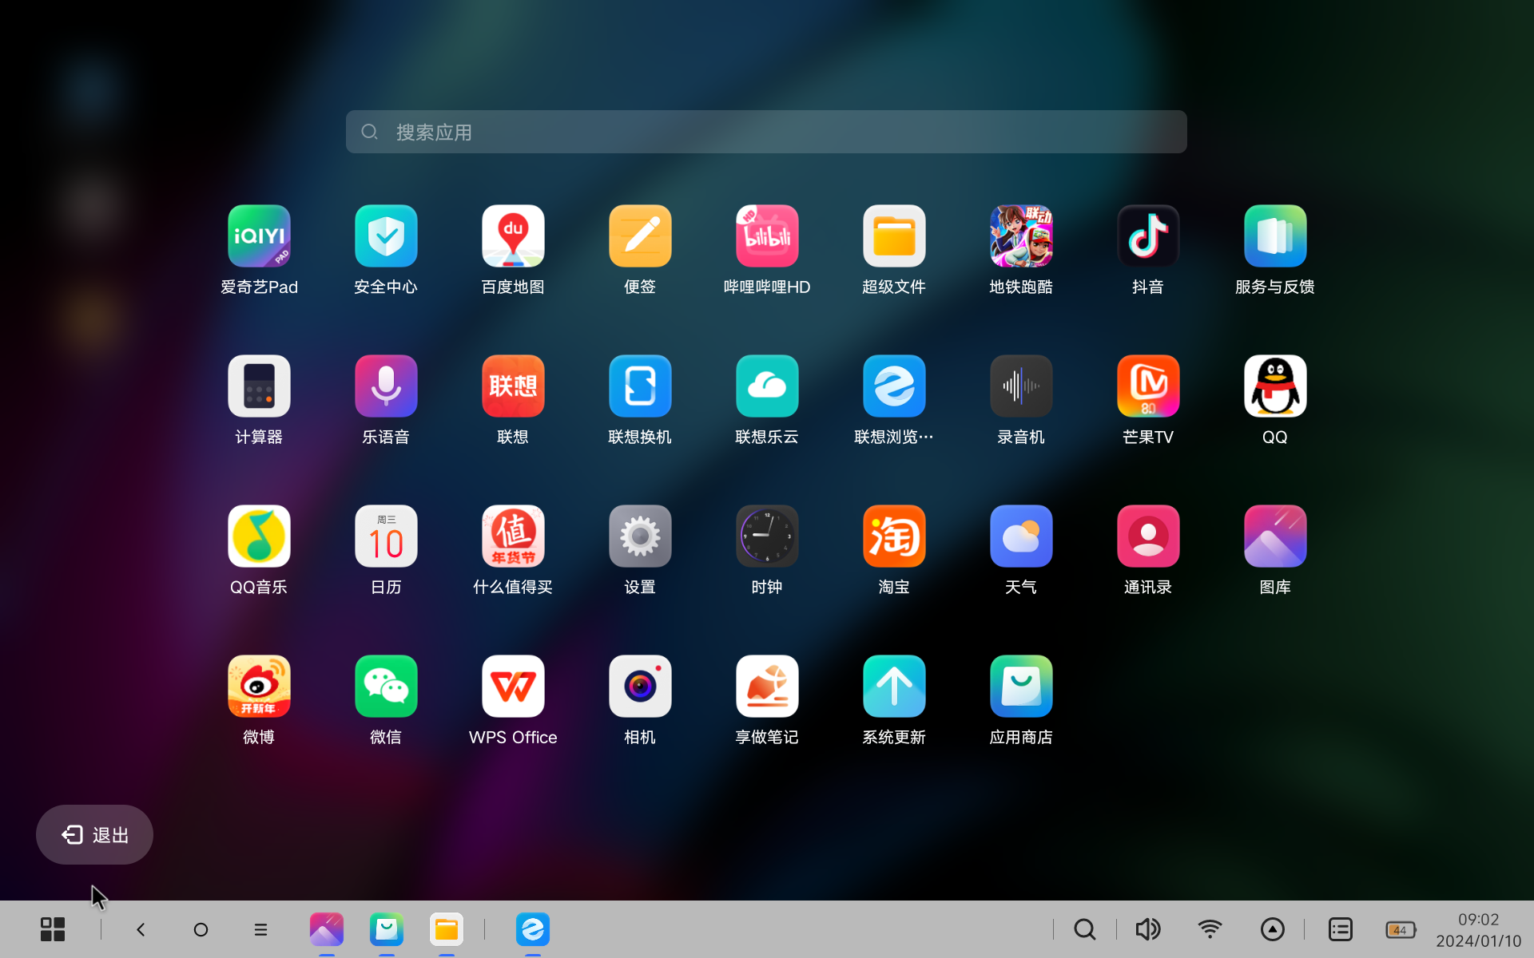Click the taskbar search magnifier
The width and height of the screenshot is (1534, 958).
point(1084,929)
